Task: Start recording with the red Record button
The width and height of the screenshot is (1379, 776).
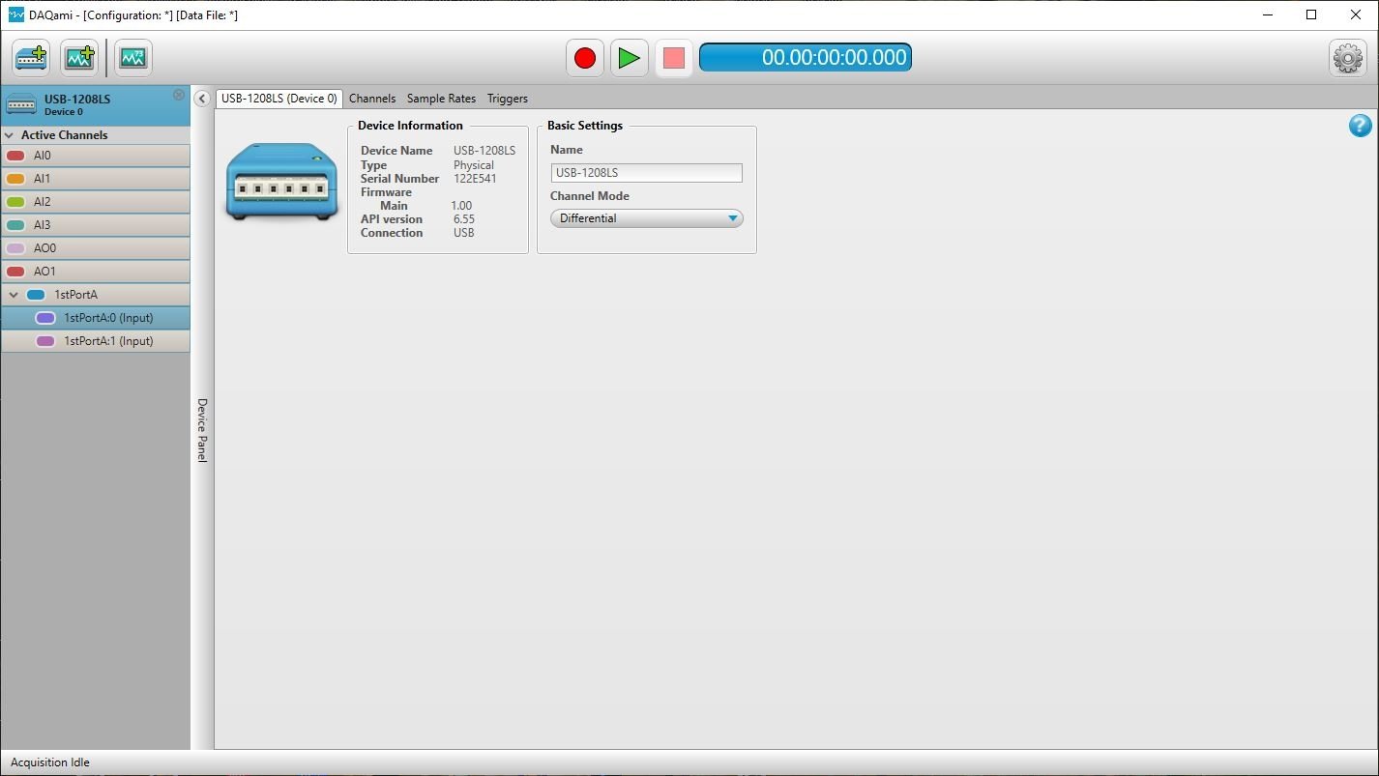Action: [x=585, y=58]
